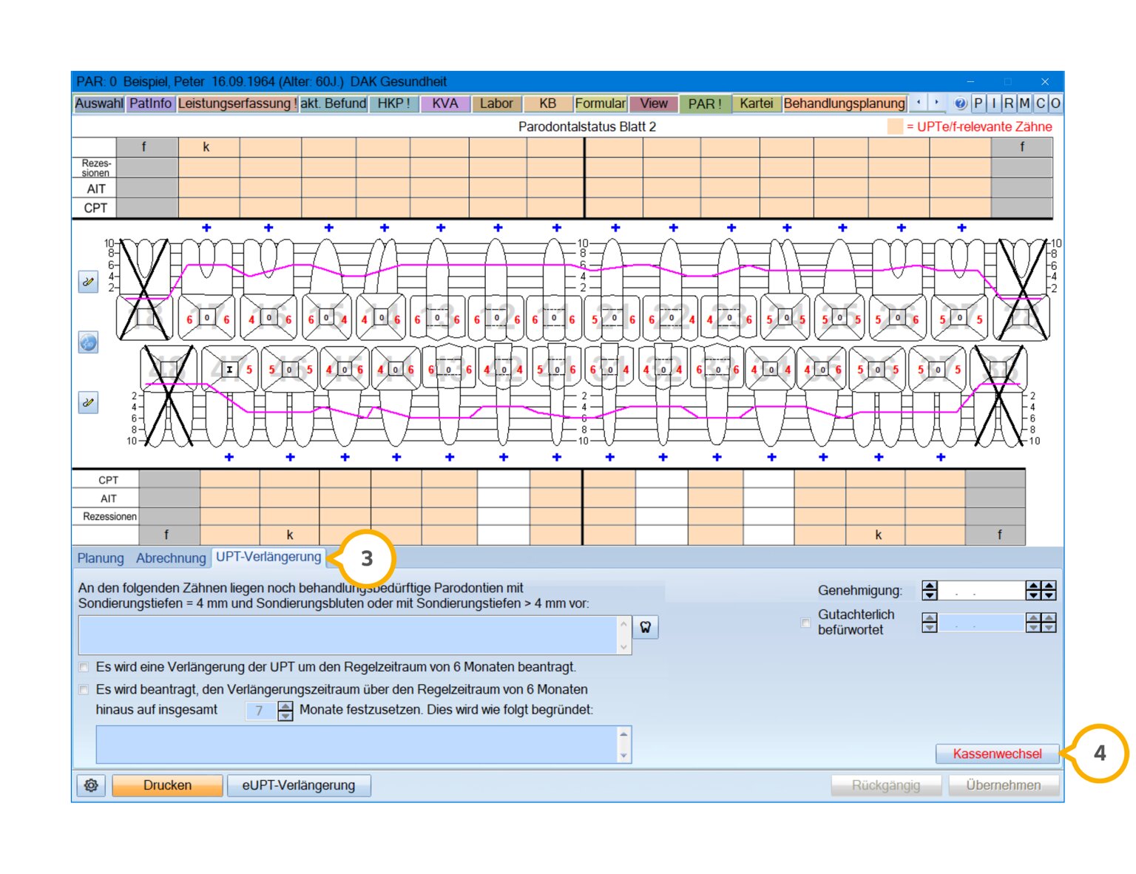The width and height of the screenshot is (1136, 874).
Task: Open the Leistungserfassung menu tab
Action: click(x=237, y=104)
